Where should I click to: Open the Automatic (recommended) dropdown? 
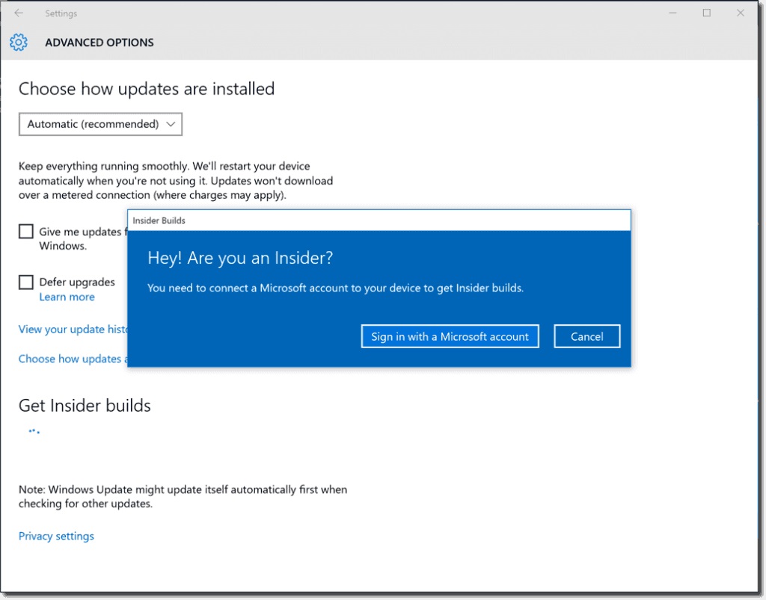(x=101, y=124)
